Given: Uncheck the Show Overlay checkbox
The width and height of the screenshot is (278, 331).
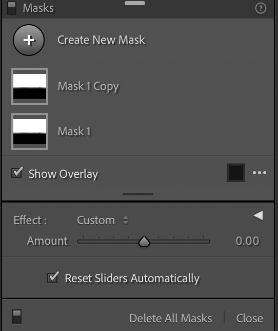Looking at the screenshot, I should coord(17,173).
